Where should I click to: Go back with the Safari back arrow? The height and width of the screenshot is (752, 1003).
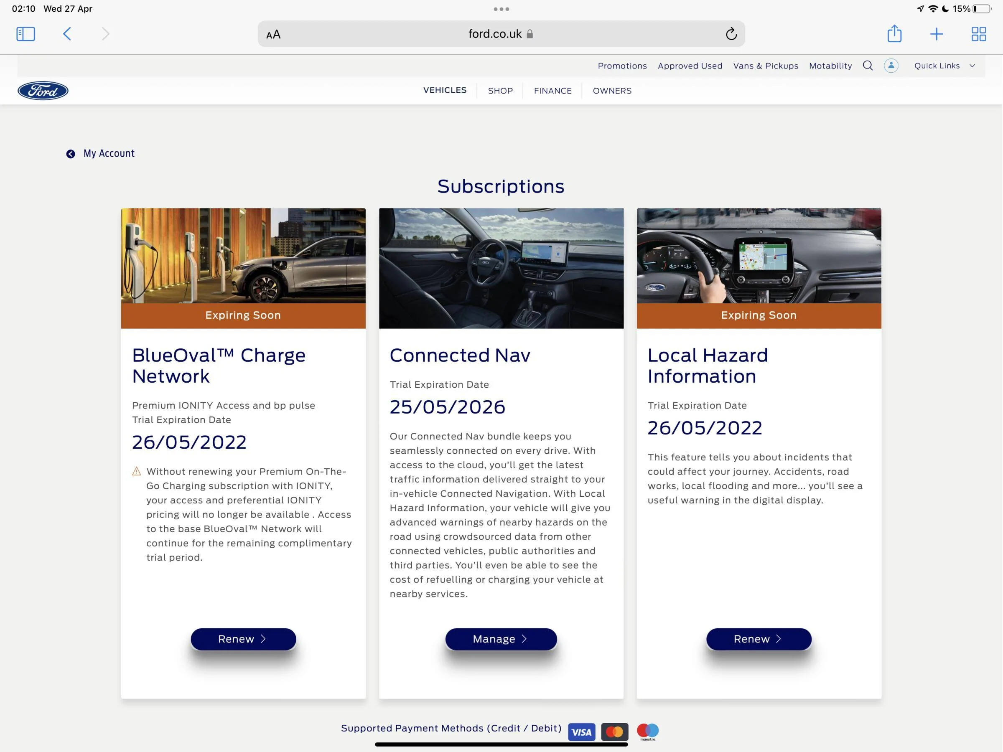(x=66, y=34)
